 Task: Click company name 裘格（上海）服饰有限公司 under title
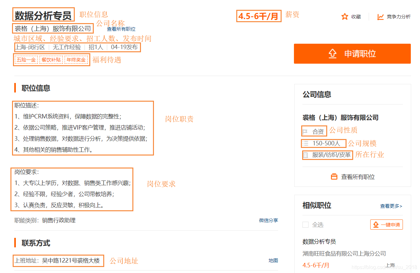[x=53, y=29]
